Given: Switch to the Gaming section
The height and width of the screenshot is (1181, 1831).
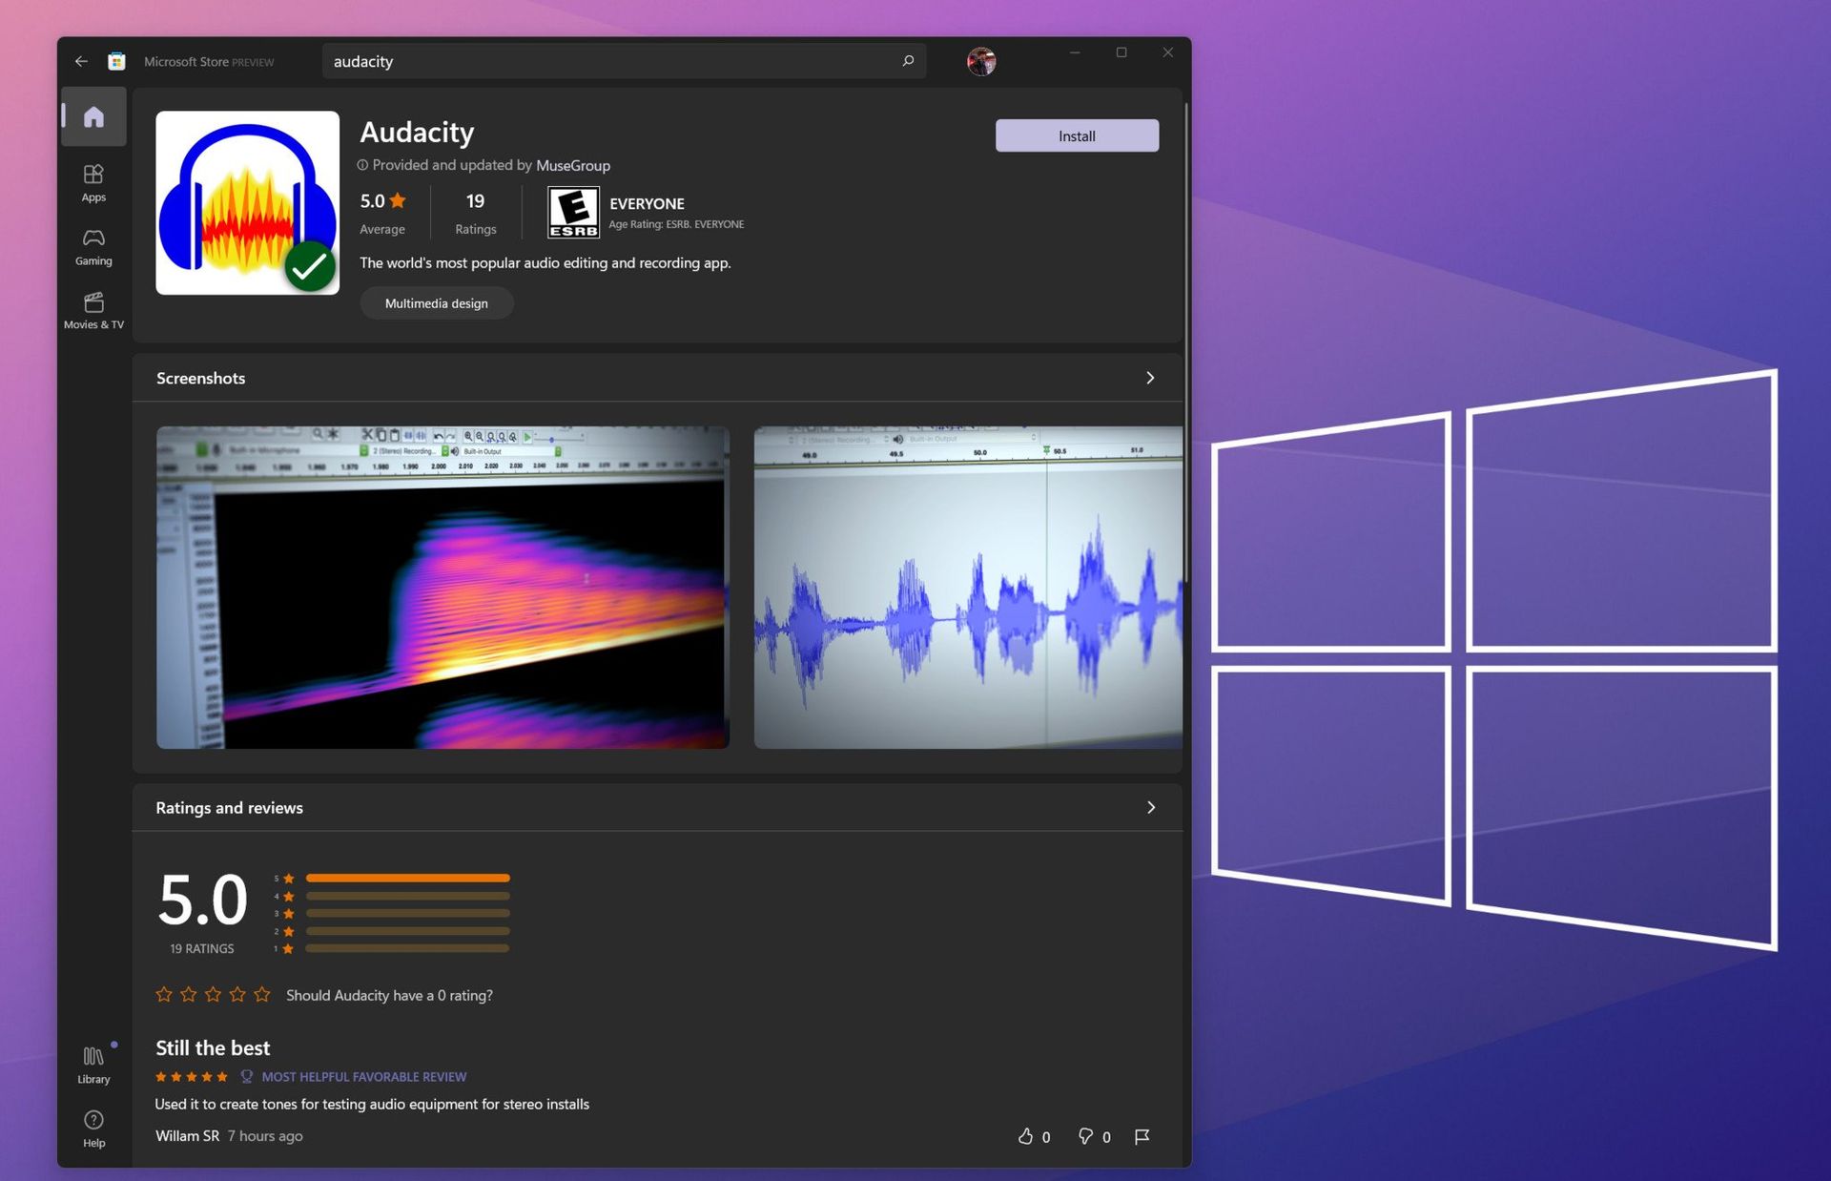Looking at the screenshot, I should coord(93,245).
